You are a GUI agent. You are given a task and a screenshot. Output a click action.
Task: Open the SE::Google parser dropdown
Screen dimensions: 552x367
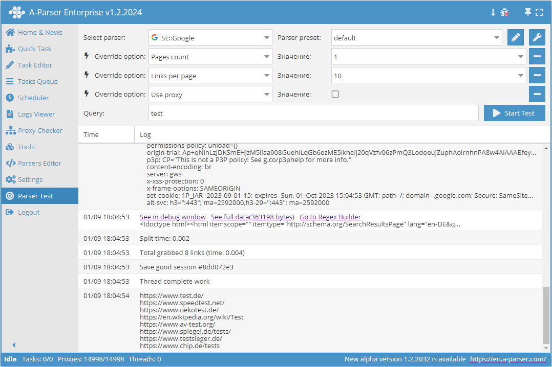[x=210, y=37]
